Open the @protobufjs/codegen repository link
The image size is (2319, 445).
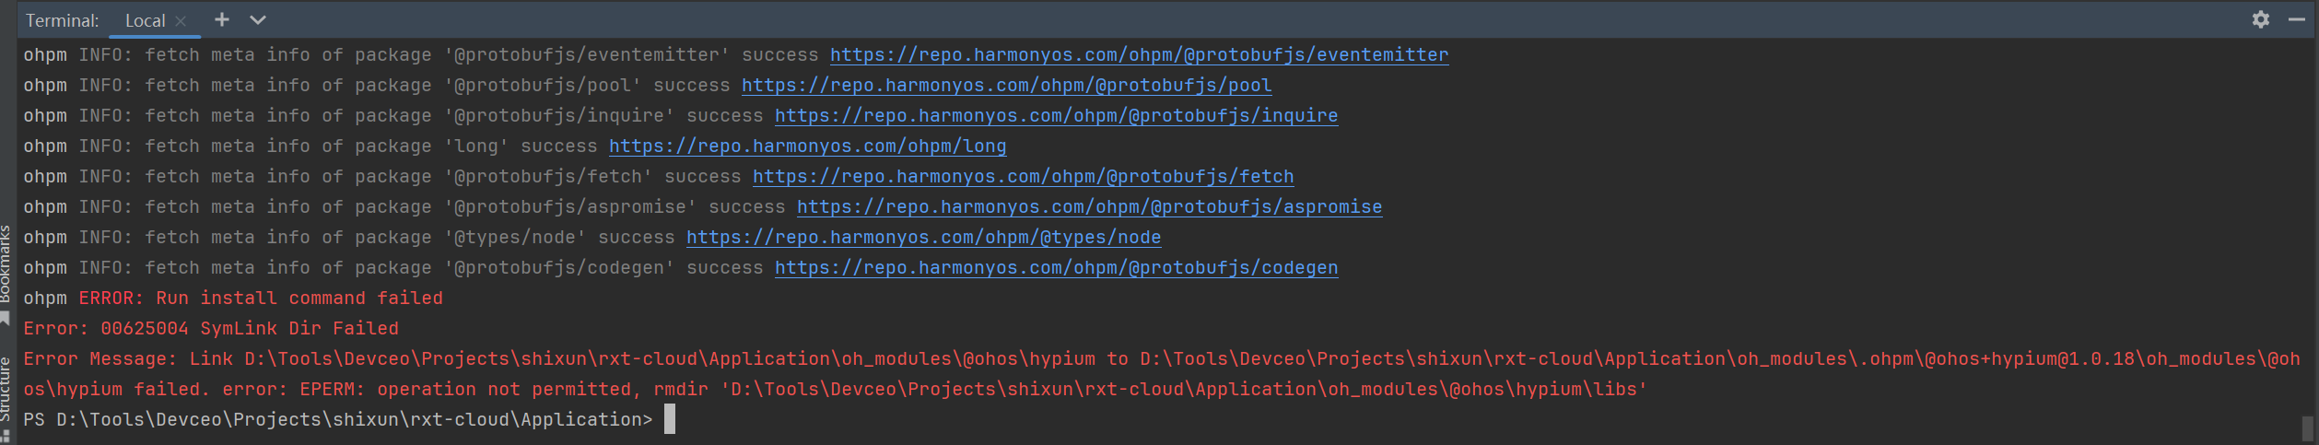pyautogui.click(x=1056, y=268)
